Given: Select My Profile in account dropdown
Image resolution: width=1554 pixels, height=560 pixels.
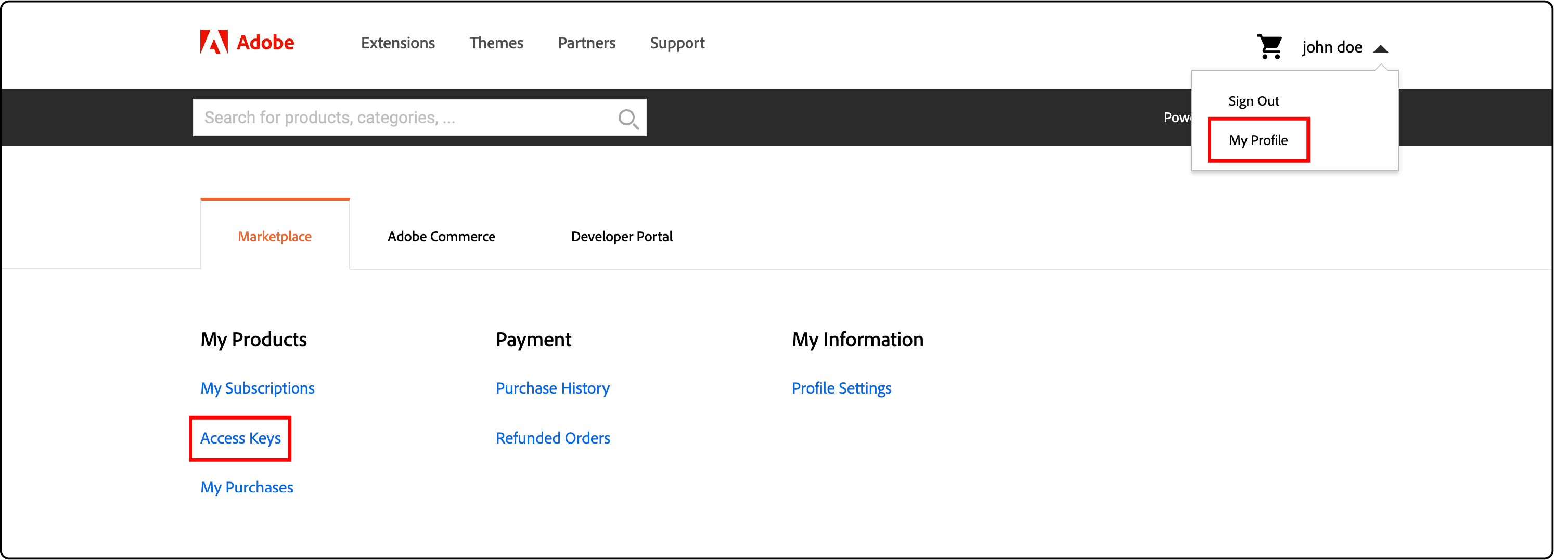Looking at the screenshot, I should [1258, 140].
